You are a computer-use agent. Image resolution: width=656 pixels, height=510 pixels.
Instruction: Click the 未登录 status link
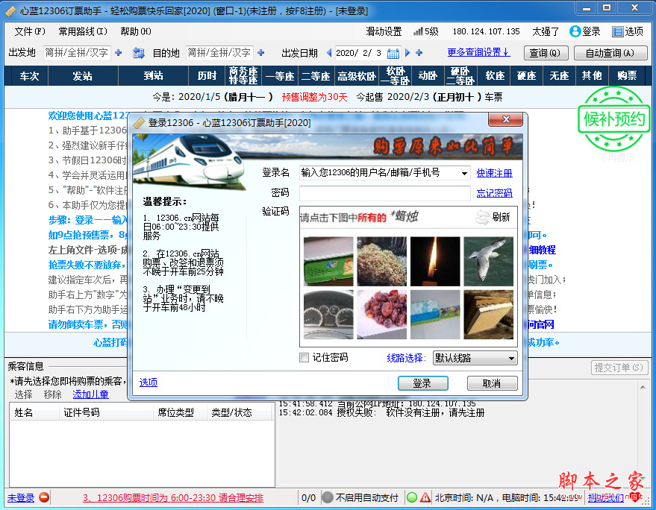tap(21, 497)
